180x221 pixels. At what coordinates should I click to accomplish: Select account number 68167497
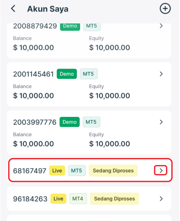pyautogui.click(x=30, y=171)
